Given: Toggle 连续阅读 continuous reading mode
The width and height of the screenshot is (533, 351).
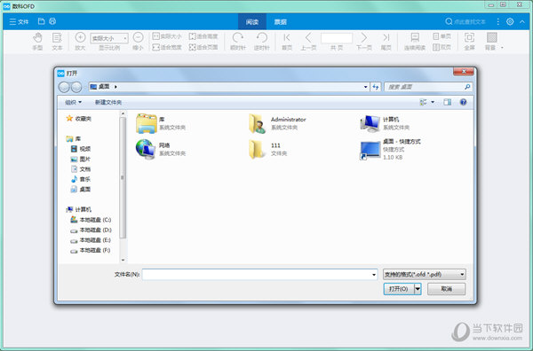Looking at the screenshot, I should coord(415,42).
